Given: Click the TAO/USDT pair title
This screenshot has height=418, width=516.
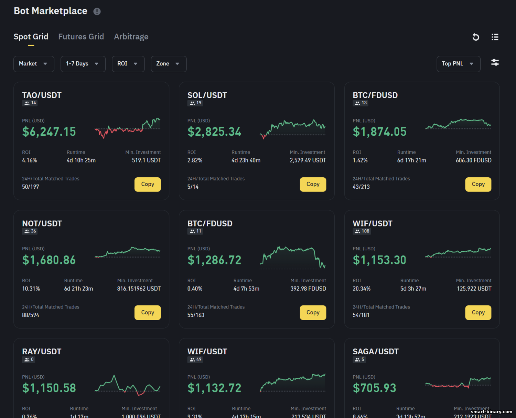Looking at the screenshot, I should (42, 95).
